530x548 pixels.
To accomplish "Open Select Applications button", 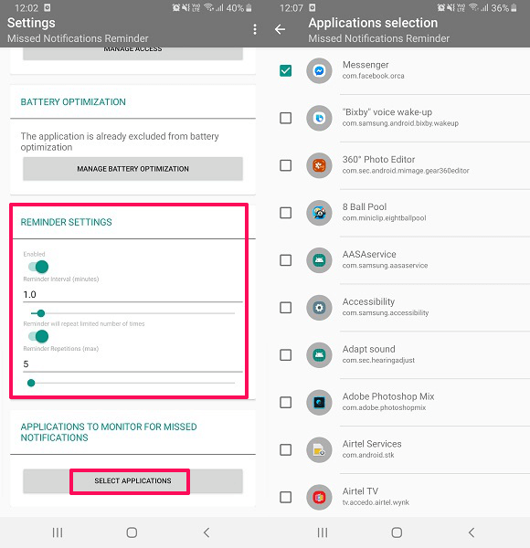I will point(132,481).
